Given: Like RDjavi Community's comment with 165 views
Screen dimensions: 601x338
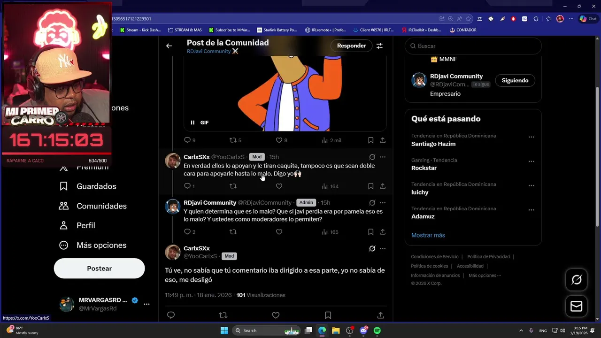Looking at the screenshot, I should 279,232.
